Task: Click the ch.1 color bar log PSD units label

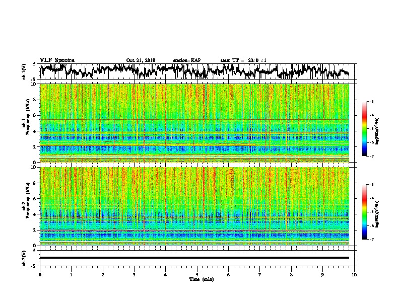Action: 377,131
